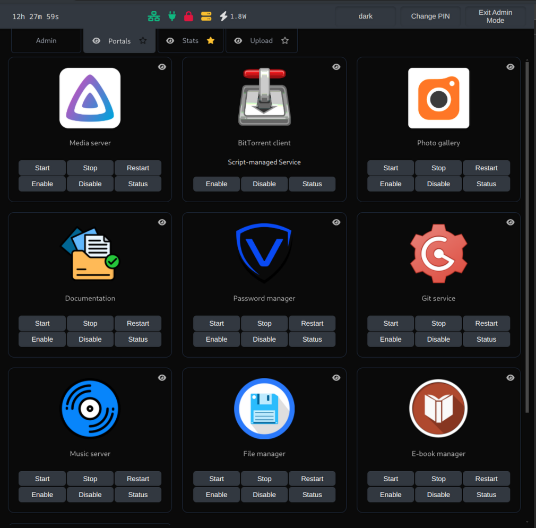Start the Music server service
536x528 pixels.
(42, 479)
